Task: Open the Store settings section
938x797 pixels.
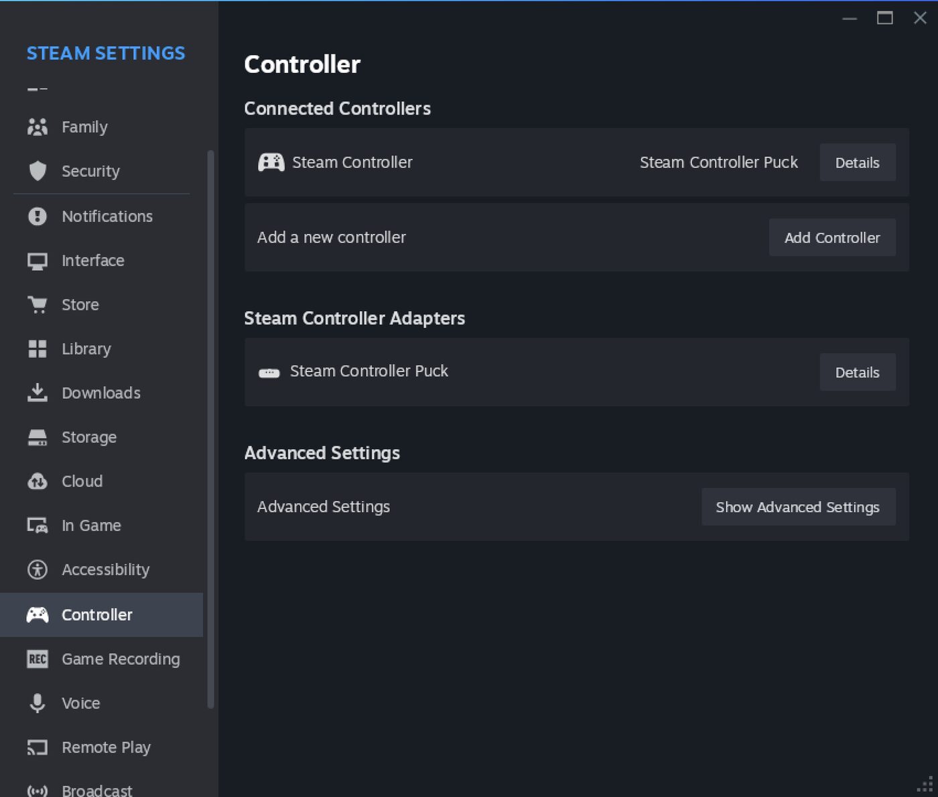Action: (x=101, y=304)
